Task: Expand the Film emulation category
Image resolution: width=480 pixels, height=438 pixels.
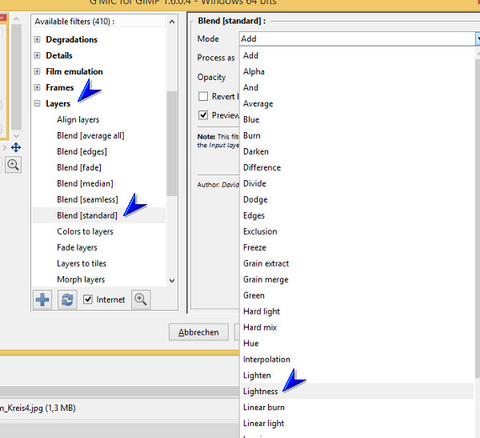Action: [37, 71]
